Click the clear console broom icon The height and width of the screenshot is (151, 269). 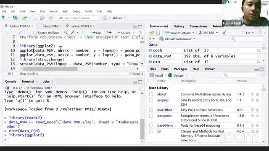click(x=140, y=88)
